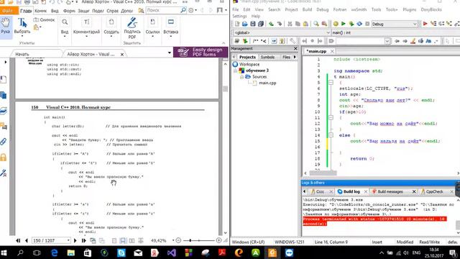Open the Settings menu in Code::Blocks
The image size is (460, 259).
tap(239, 16)
